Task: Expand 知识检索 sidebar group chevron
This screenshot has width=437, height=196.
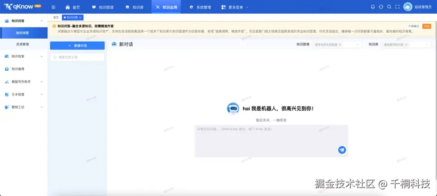Action: (42, 56)
